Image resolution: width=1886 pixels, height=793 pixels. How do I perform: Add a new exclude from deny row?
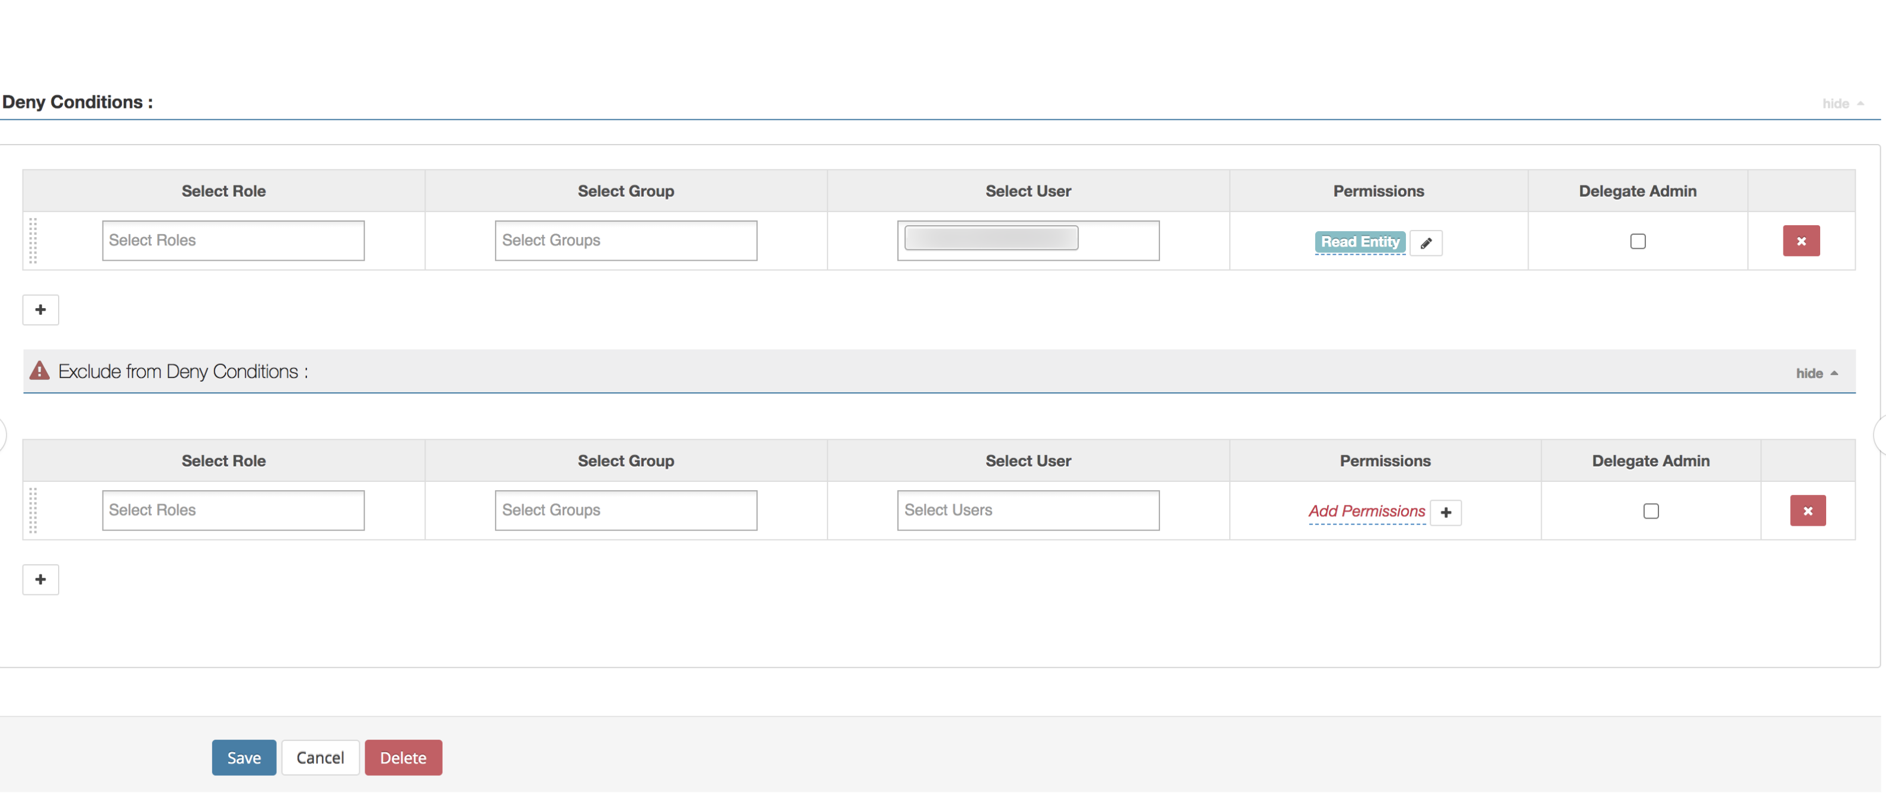point(40,580)
